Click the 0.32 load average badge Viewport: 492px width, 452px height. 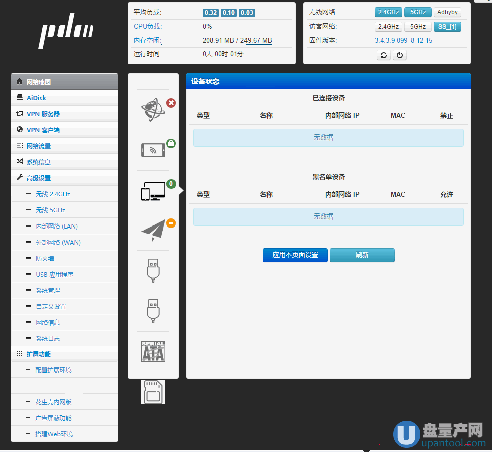click(211, 12)
